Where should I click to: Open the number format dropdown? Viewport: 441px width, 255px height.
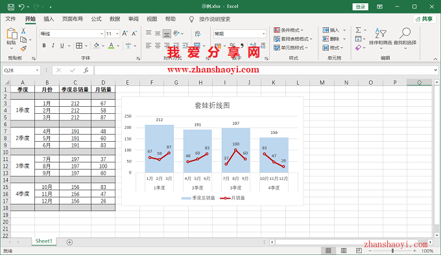tap(263, 34)
